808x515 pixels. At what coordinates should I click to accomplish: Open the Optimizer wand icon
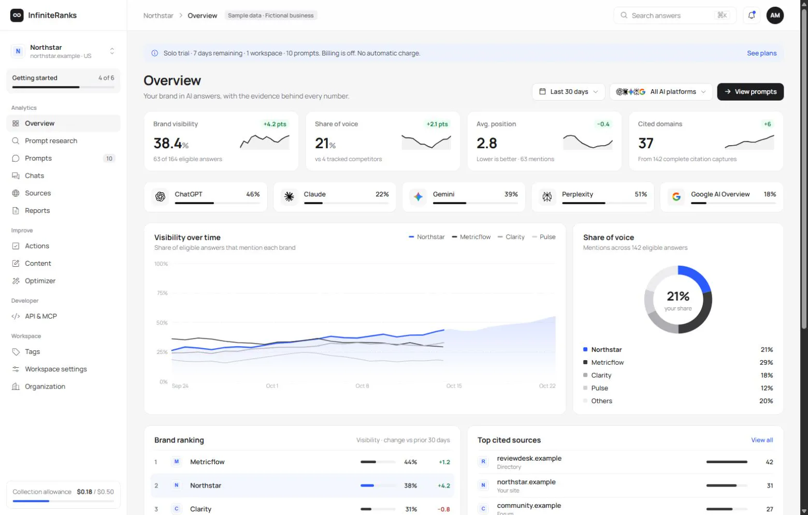[16, 281]
